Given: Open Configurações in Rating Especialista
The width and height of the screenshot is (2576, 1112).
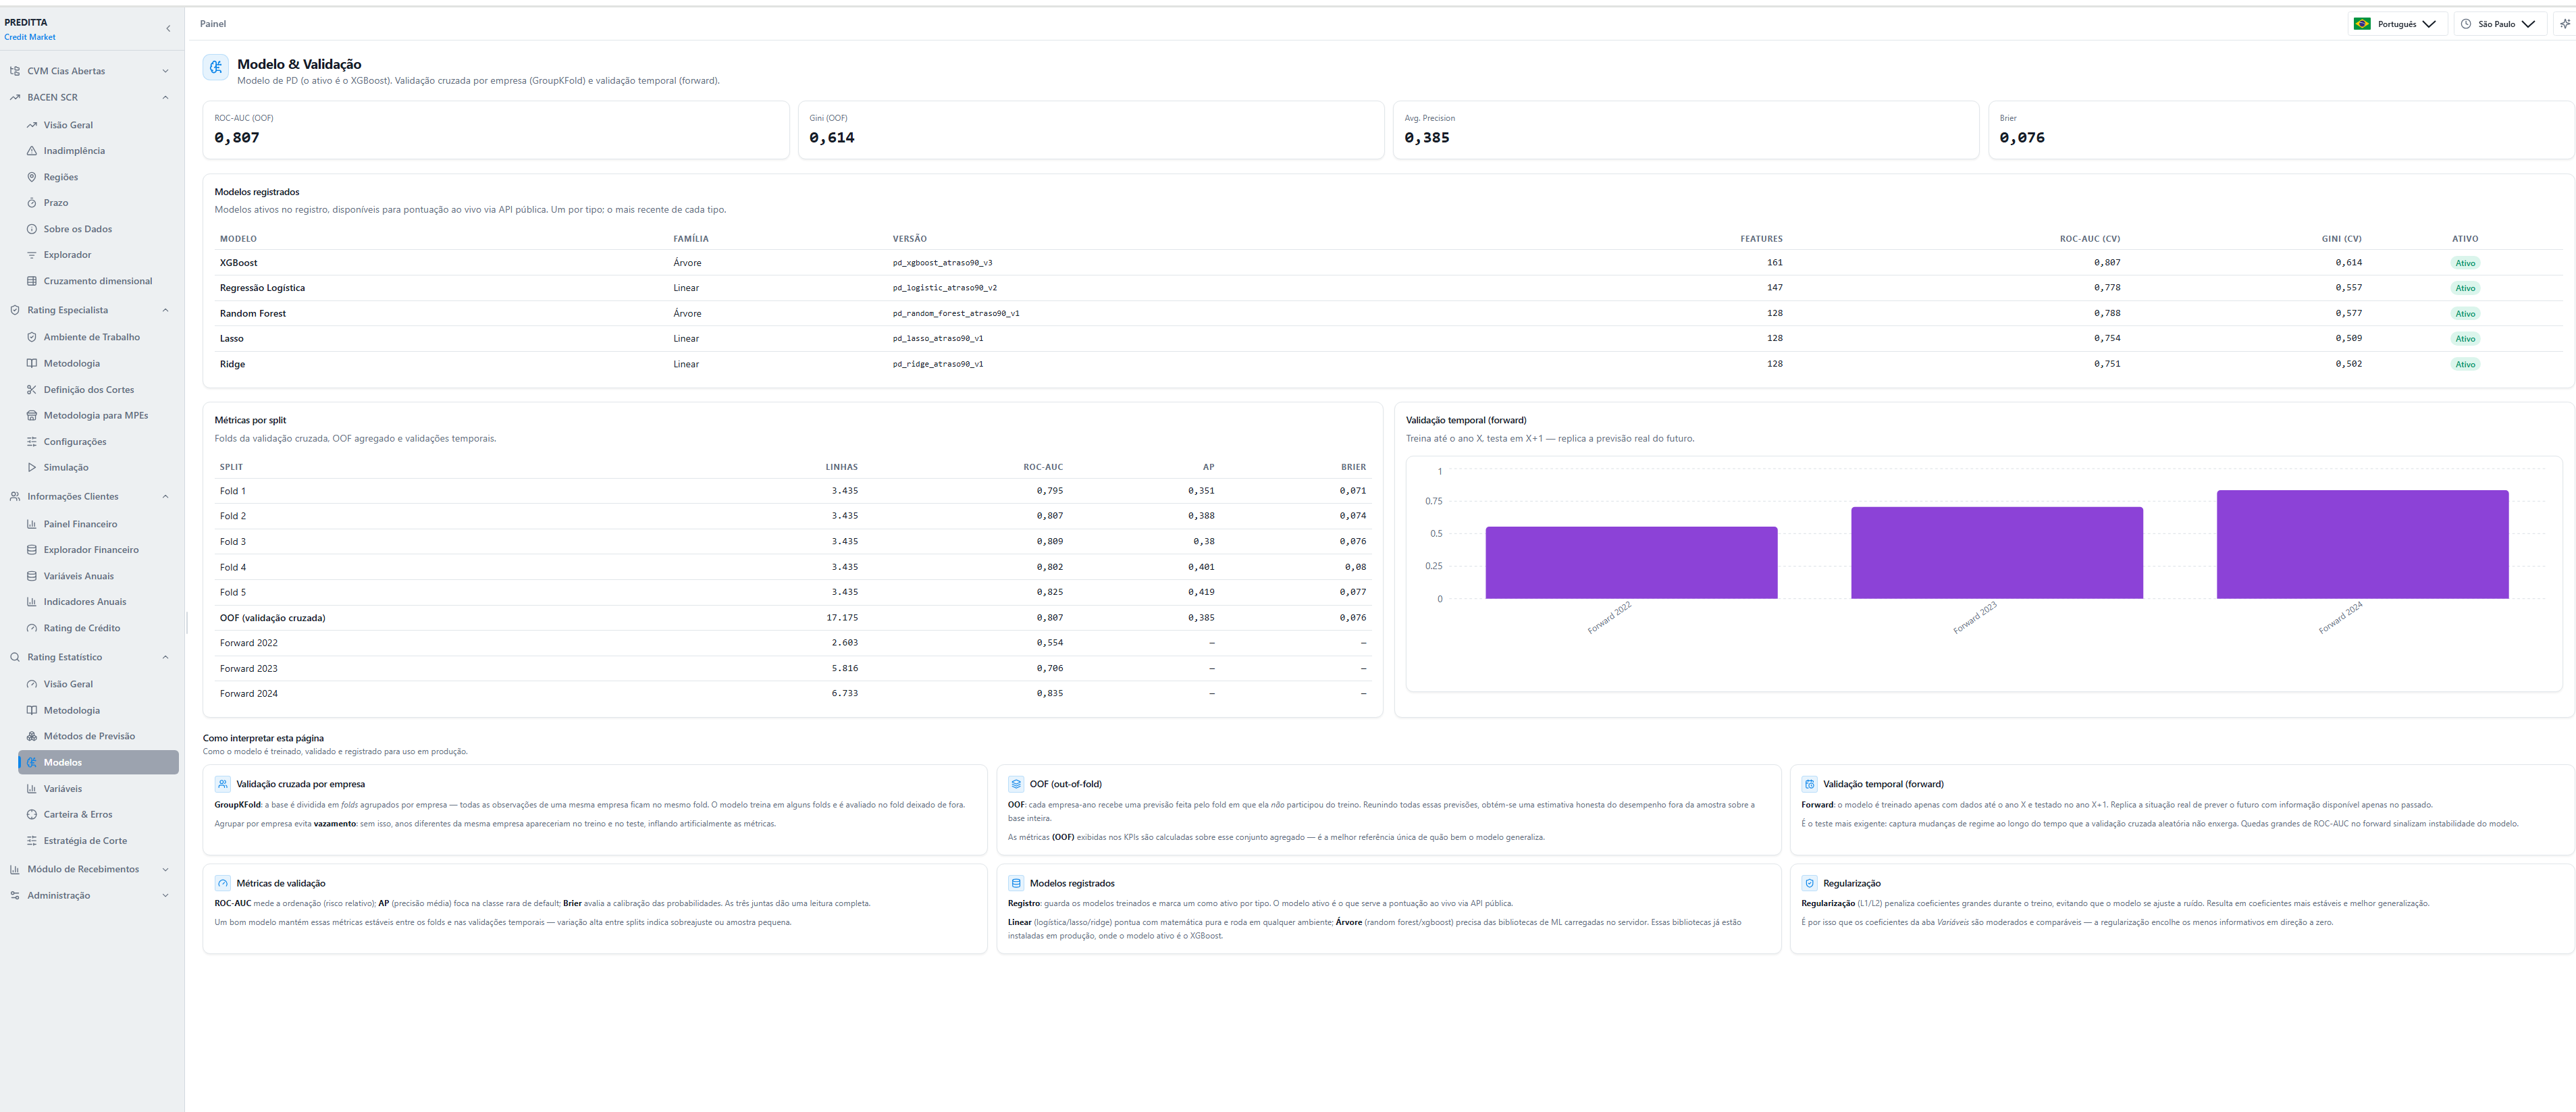Looking at the screenshot, I should click(x=98, y=442).
